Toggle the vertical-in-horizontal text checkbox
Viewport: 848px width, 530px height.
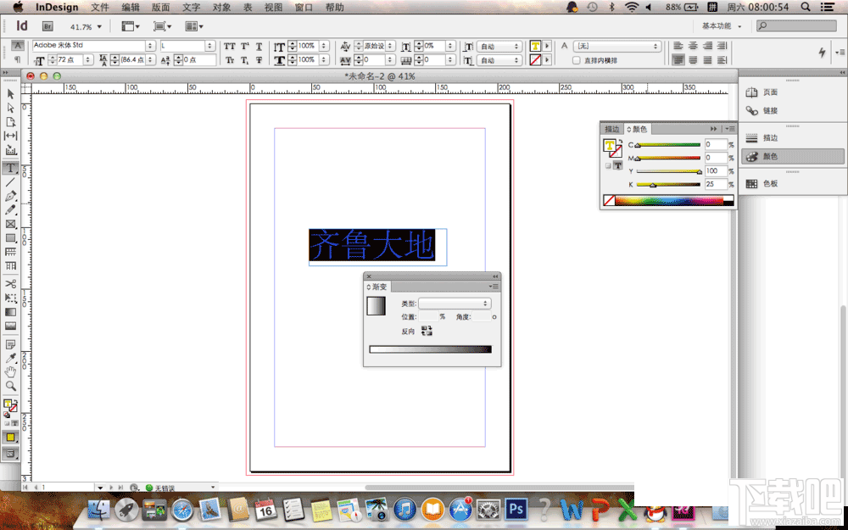[577, 60]
